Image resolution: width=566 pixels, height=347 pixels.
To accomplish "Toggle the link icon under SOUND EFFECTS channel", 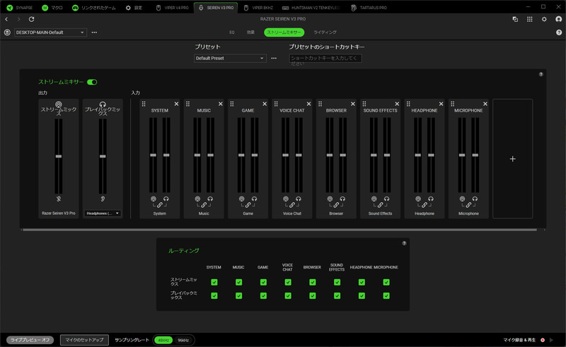I will (x=380, y=205).
